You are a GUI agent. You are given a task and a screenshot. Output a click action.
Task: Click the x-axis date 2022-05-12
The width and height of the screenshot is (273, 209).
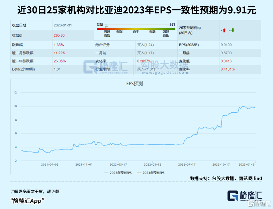pyautogui.click(x=153, y=165)
